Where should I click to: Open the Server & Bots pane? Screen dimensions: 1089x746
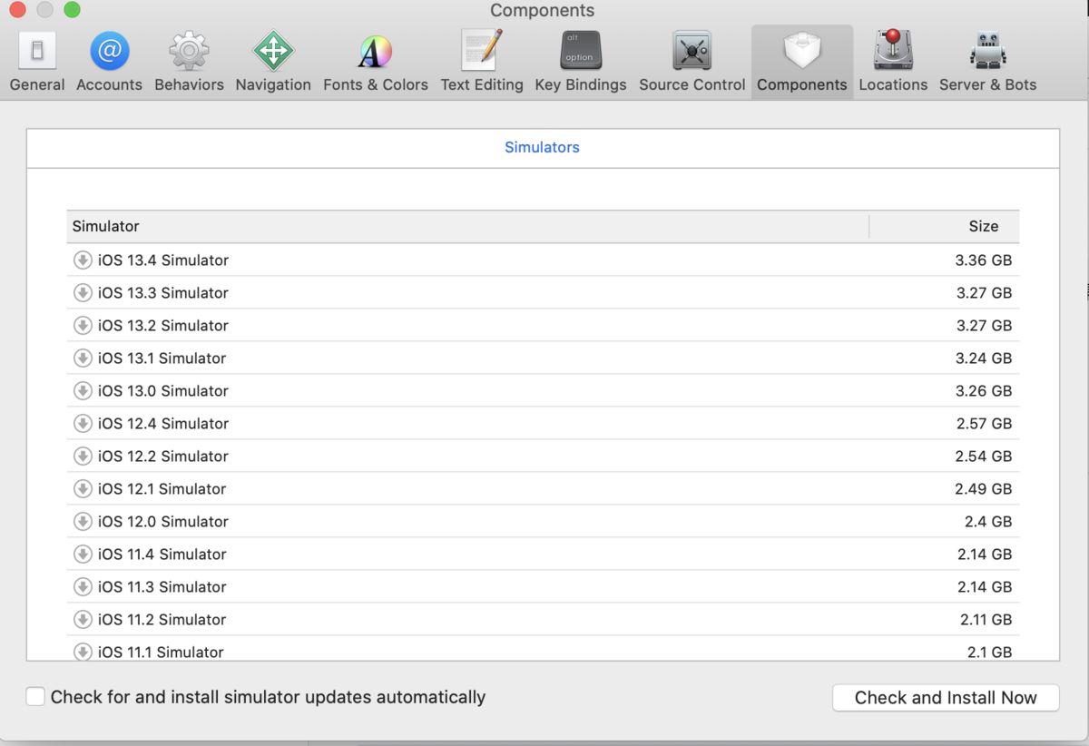pos(987,61)
